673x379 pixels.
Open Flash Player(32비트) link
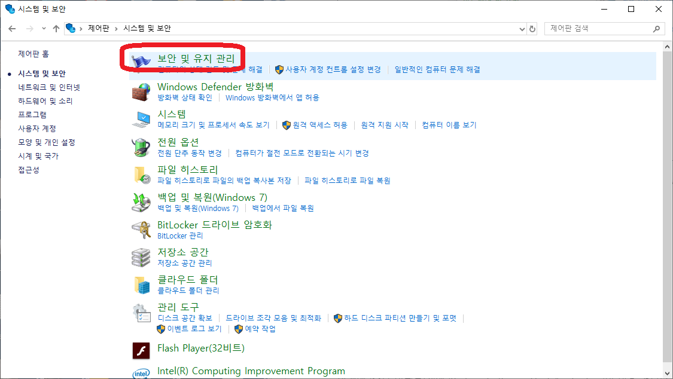201,348
